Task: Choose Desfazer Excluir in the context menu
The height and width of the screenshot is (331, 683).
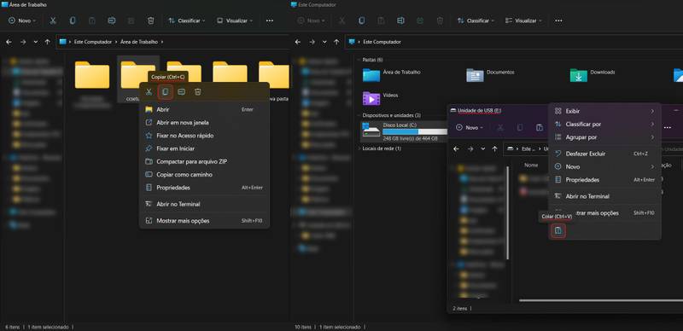Action: point(604,154)
